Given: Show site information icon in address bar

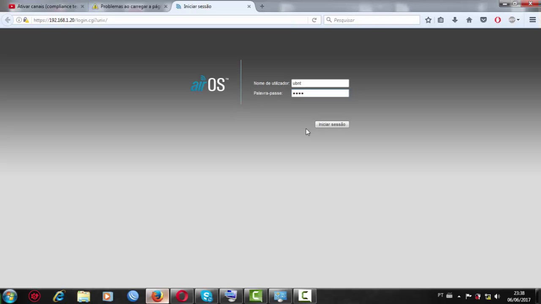Looking at the screenshot, I should [19, 20].
